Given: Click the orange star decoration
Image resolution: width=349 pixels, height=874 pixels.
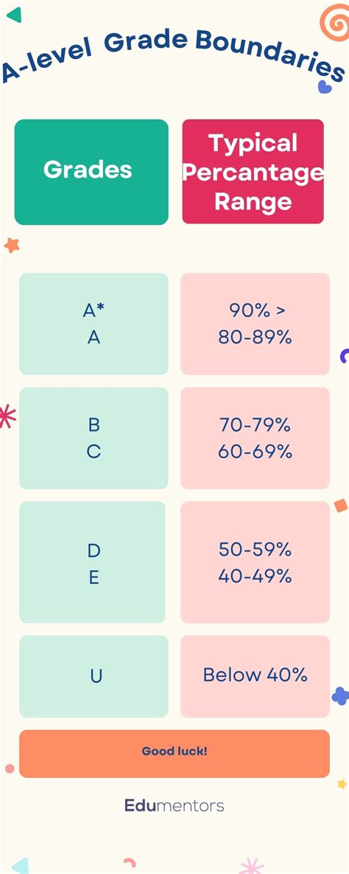Looking at the screenshot, I should point(12,245).
